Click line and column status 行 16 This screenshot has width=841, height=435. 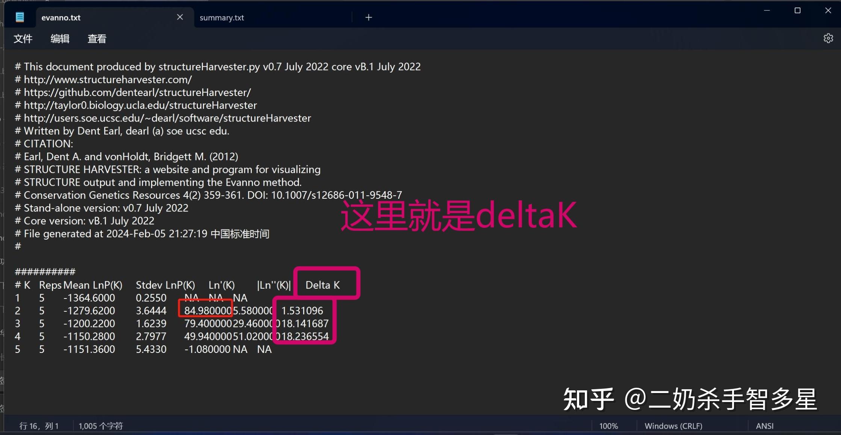tap(39, 426)
